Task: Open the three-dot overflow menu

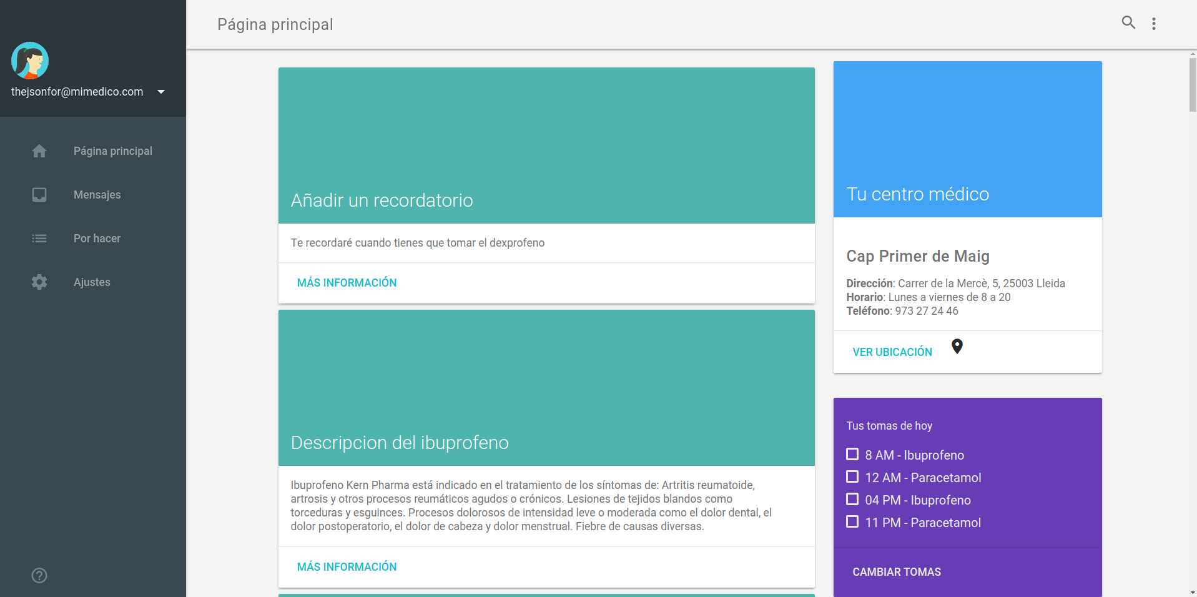Action: tap(1154, 22)
